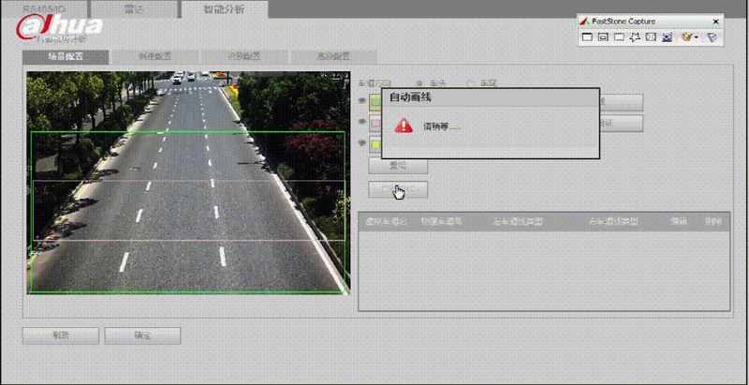Click FastStone Full Screen capture icon
The height and width of the screenshot is (385, 749).
(652, 37)
